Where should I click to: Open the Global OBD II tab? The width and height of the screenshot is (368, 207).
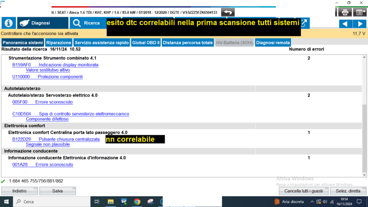[146, 43]
